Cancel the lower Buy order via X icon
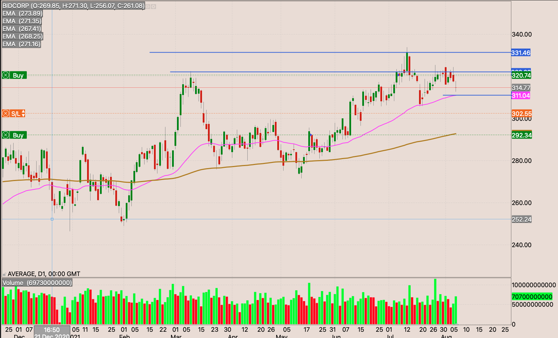 6,135
